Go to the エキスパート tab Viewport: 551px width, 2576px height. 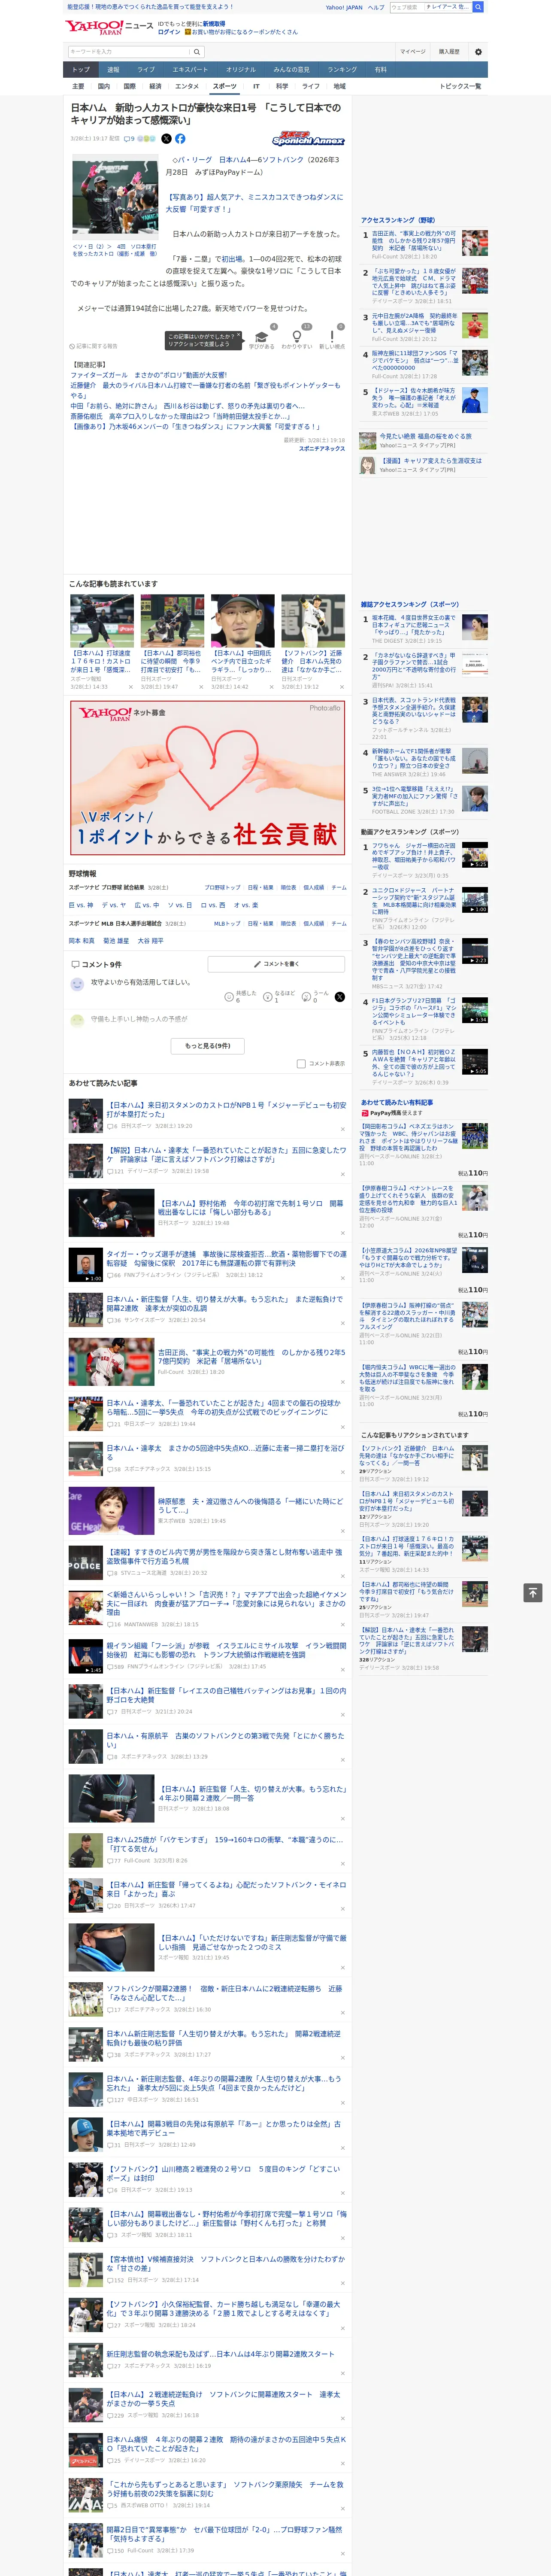[x=190, y=70]
